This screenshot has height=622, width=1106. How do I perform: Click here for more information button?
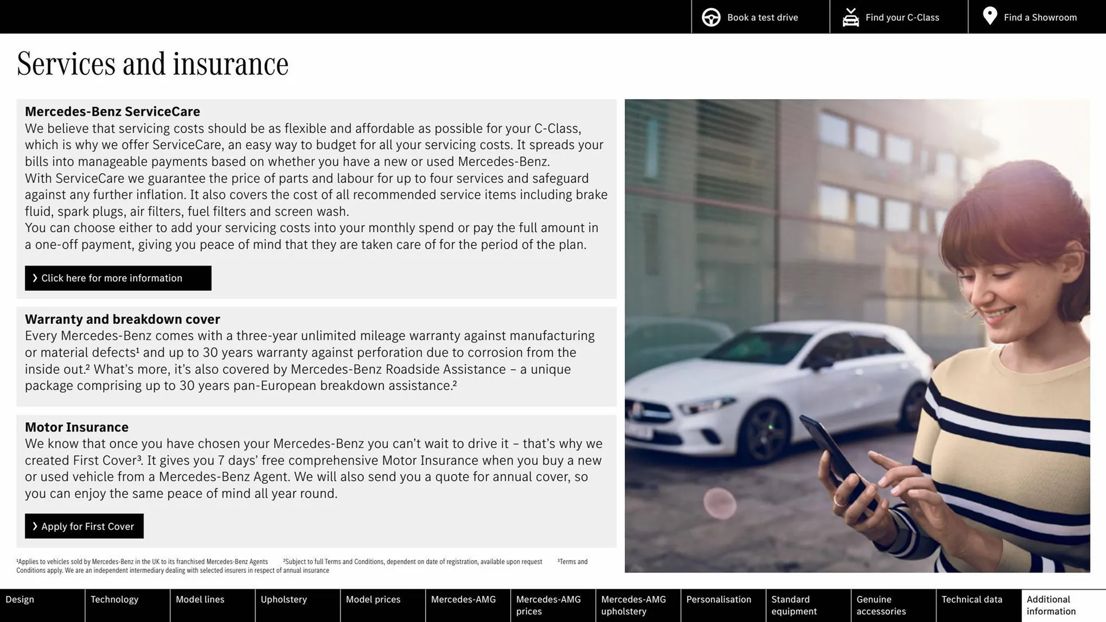click(x=117, y=278)
